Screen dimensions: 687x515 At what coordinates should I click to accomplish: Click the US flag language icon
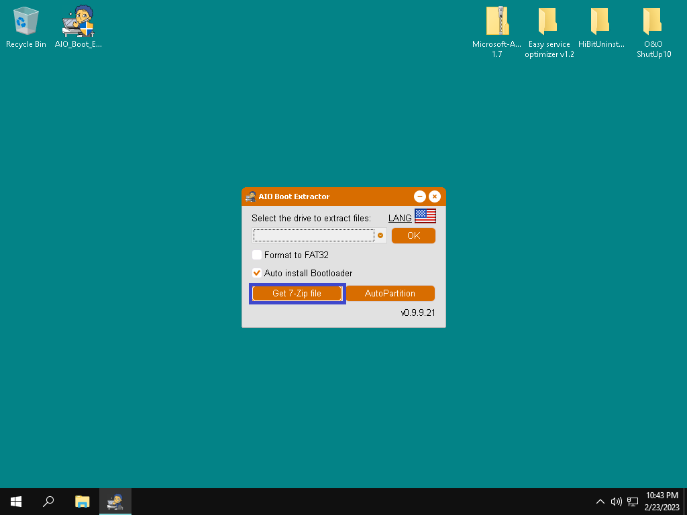[x=425, y=216]
